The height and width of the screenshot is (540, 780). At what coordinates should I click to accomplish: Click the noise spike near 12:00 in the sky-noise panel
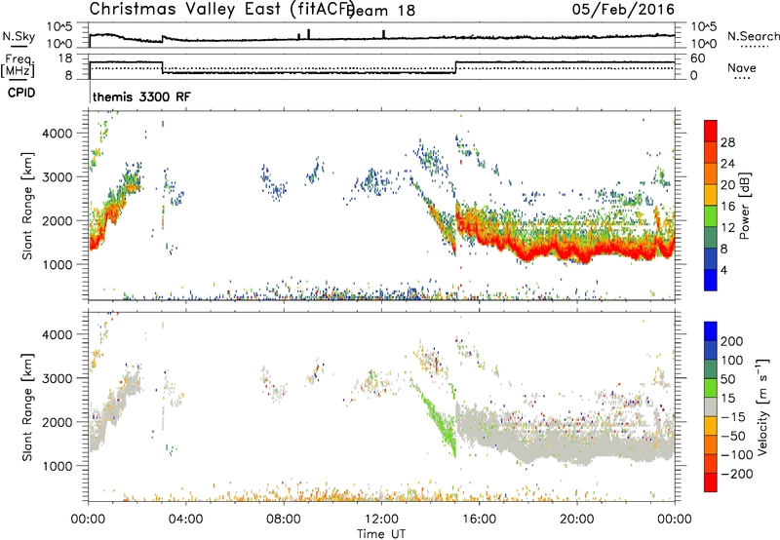pyautogui.click(x=383, y=34)
